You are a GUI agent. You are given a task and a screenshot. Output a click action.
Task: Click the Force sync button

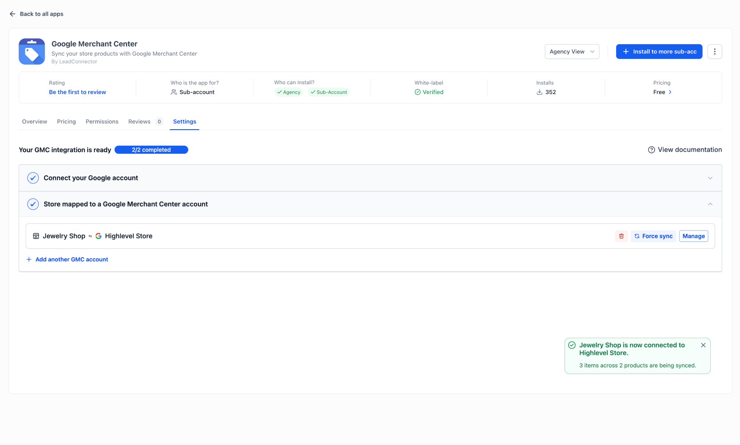tap(653, 236)
